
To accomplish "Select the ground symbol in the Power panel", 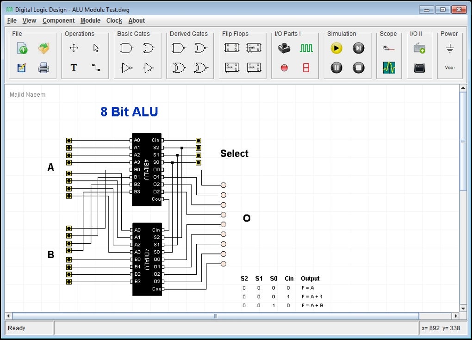I will (x=450, y=47).
